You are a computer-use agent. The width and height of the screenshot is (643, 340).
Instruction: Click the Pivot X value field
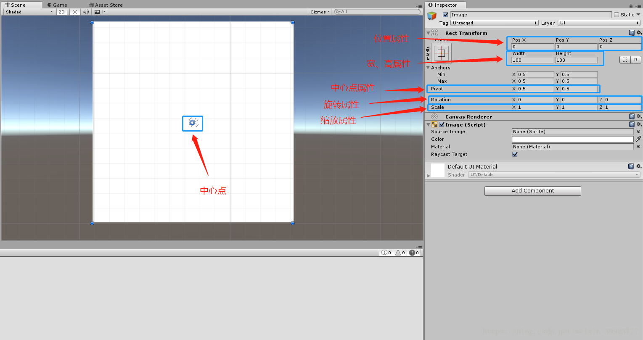click(x=535, y=89)
